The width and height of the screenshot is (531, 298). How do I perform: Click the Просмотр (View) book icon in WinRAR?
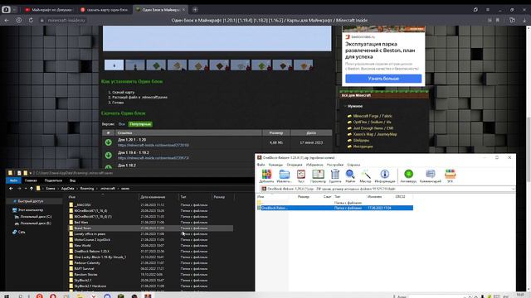pos(318,176)
